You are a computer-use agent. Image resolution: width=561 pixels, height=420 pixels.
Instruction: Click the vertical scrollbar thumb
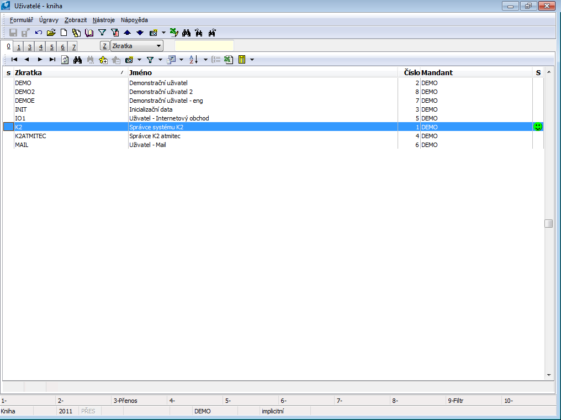(548, 223)
